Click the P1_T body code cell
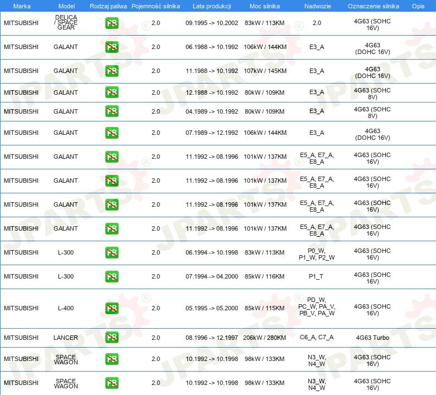This screenshot has width=436, height=395. [x=316, y=276]
